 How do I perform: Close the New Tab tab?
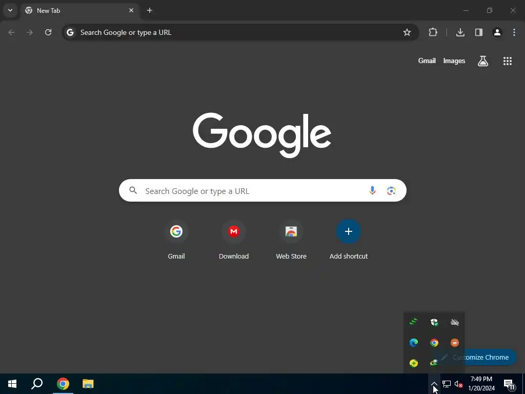coord(131,10)
